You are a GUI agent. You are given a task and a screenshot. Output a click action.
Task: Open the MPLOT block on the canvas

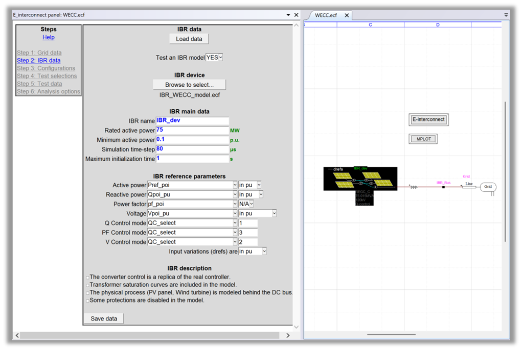(x=424, y=139)
